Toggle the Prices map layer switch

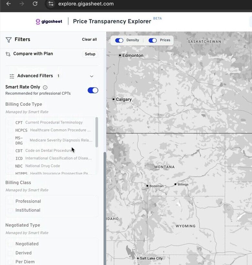point(153,40)
